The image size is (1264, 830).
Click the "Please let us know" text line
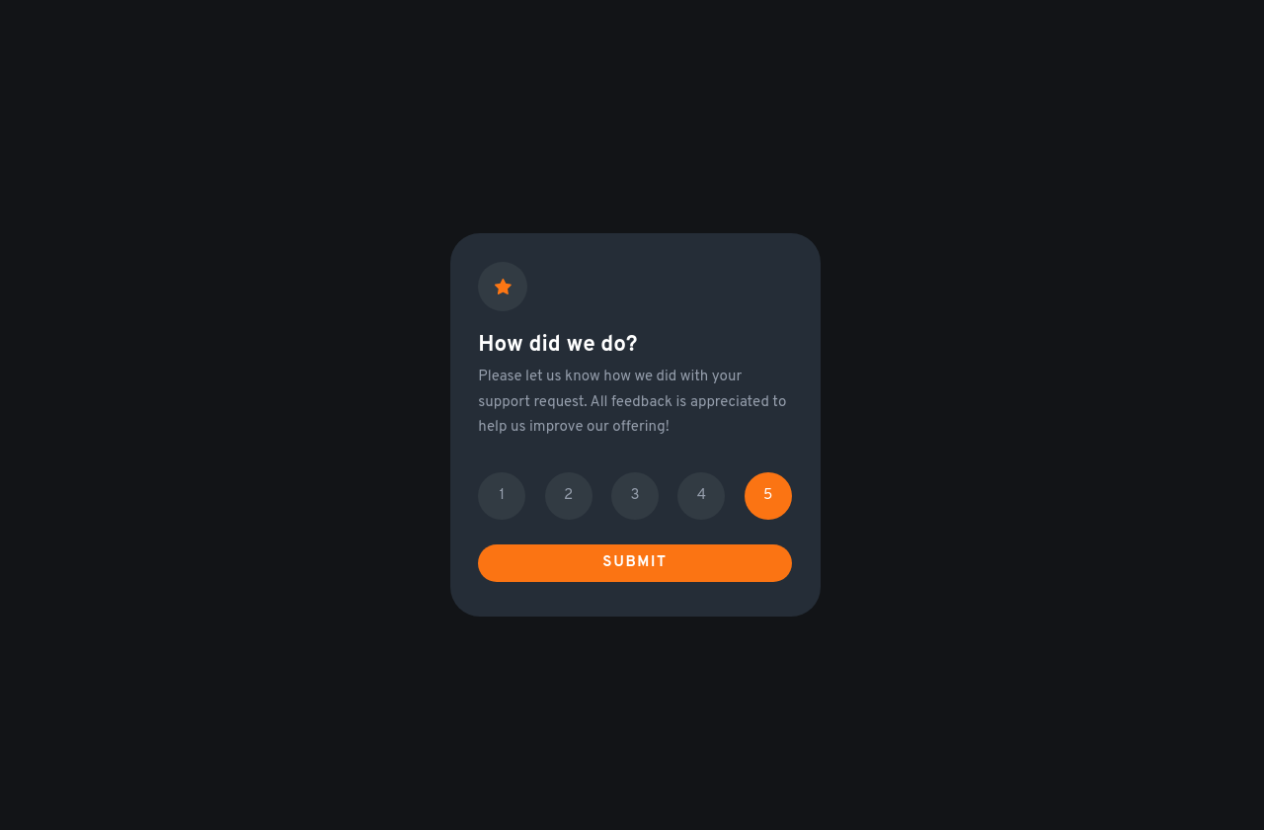(610, 376)
